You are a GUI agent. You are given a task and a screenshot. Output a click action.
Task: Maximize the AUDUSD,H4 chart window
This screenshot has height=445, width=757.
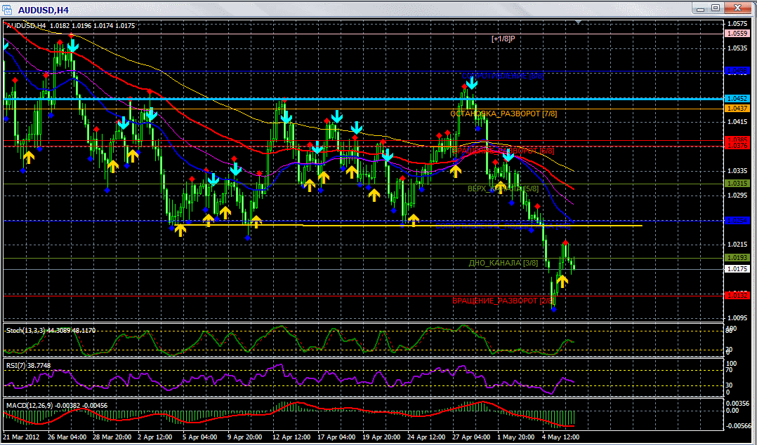point(716,8)
